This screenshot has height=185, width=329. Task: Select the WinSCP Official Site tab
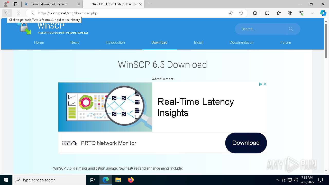coord(114,4)
